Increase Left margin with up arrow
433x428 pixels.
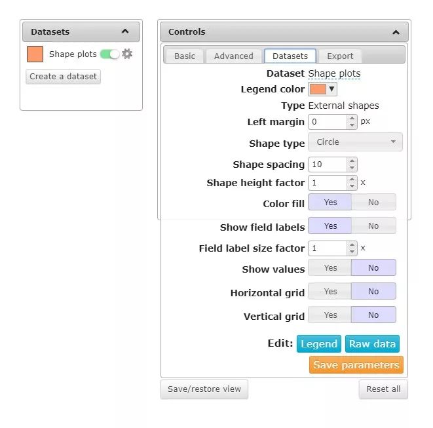coord(352,119)
